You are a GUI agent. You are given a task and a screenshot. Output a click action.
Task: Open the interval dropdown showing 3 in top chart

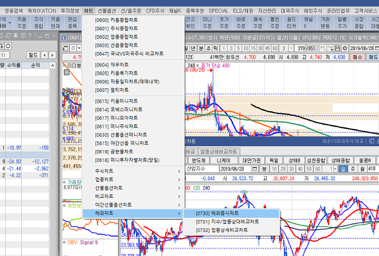[291, 49]
